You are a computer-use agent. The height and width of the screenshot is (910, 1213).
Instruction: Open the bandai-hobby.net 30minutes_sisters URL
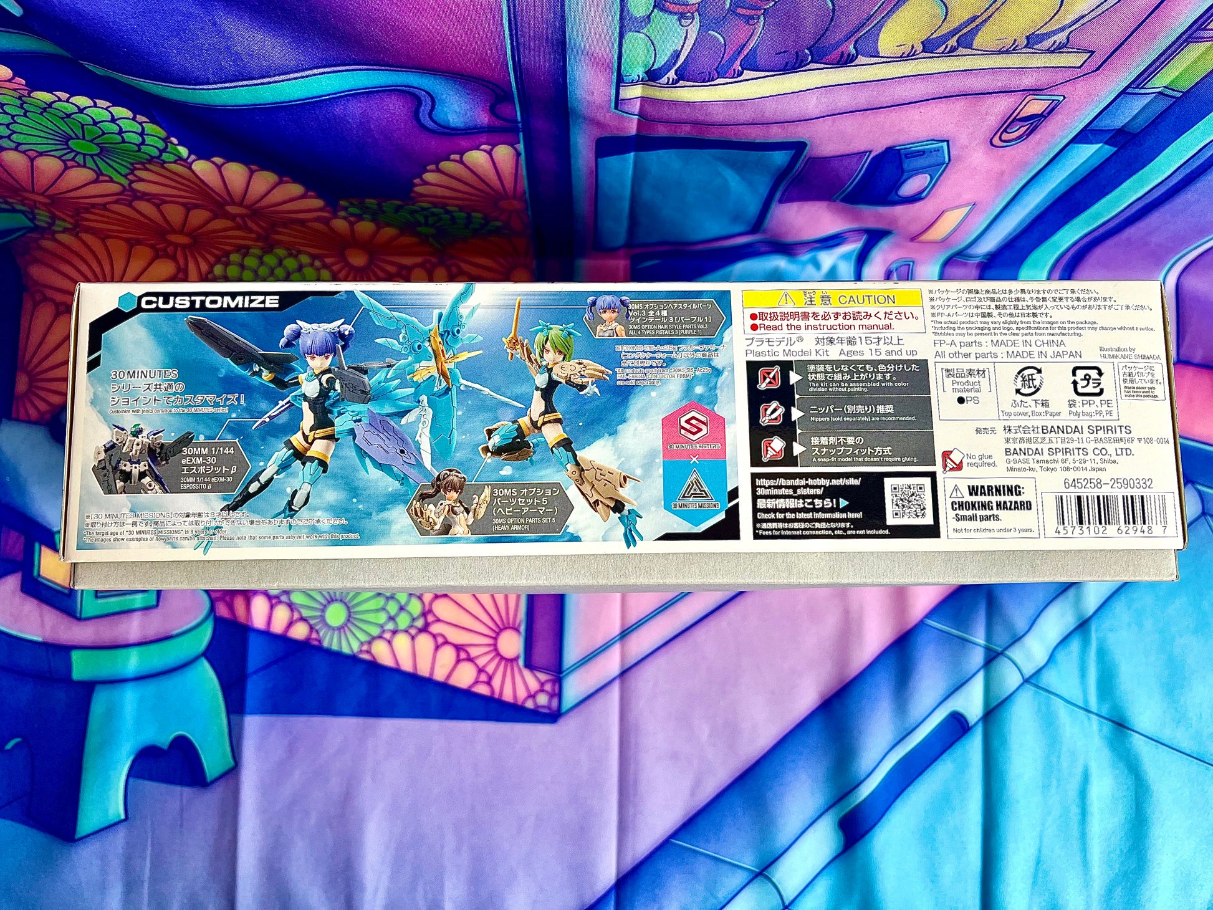point(808,487)
